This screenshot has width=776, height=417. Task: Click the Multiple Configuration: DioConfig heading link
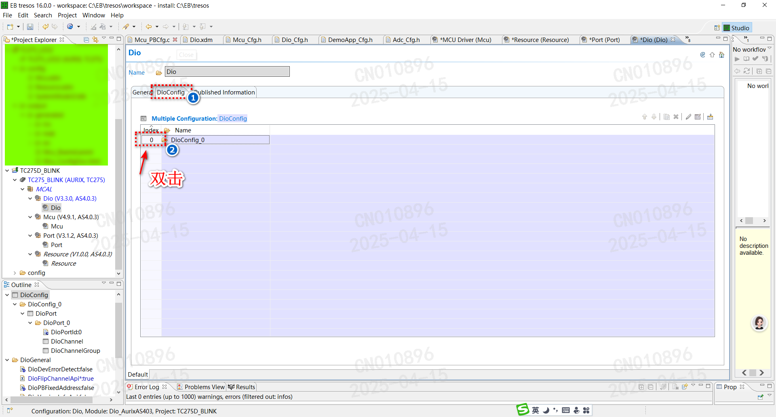point(199,119)
